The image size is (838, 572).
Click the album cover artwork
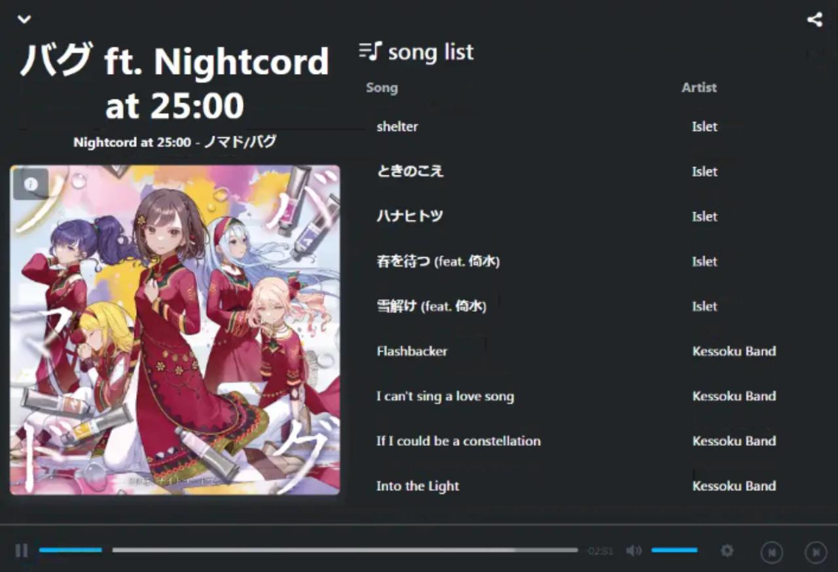[x=175, y=330]
